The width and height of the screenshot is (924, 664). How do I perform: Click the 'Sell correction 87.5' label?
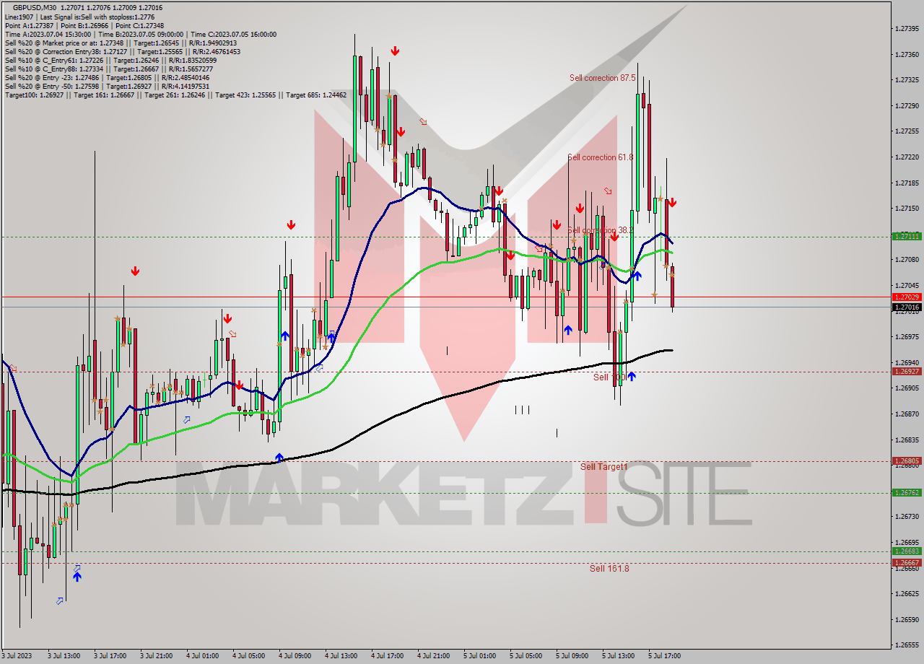pyautogui.click(x=602, y=78)
